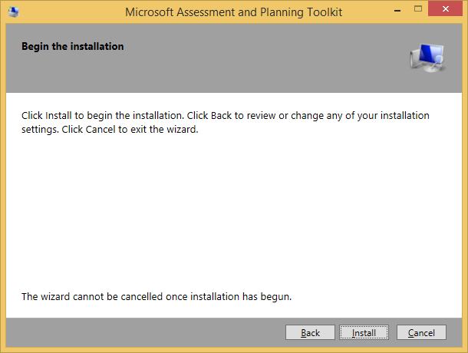Viewport: 468px width, 353px height.
Task: Click the footer gap between Install and Cancel
Action: coord(394,332)
